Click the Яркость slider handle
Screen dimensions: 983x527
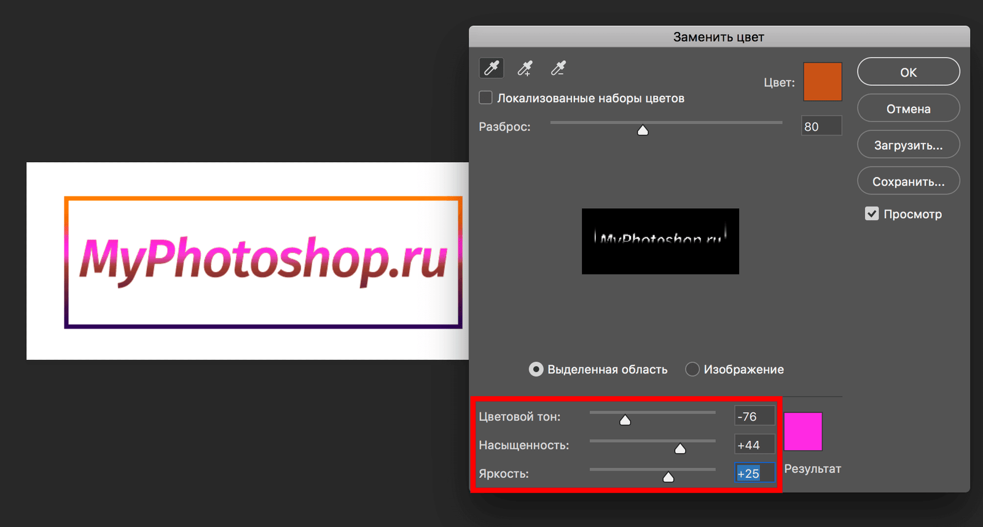pyautogui.click(x=668, y=477)
